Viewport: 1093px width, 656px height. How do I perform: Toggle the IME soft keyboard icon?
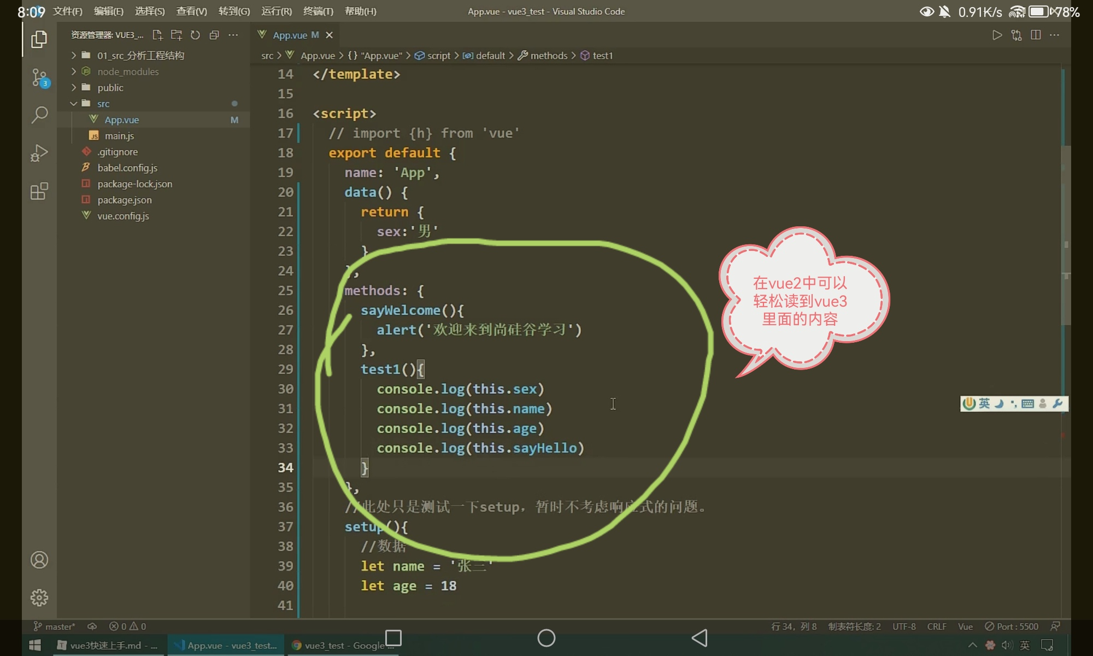[x=1027, y=403]
